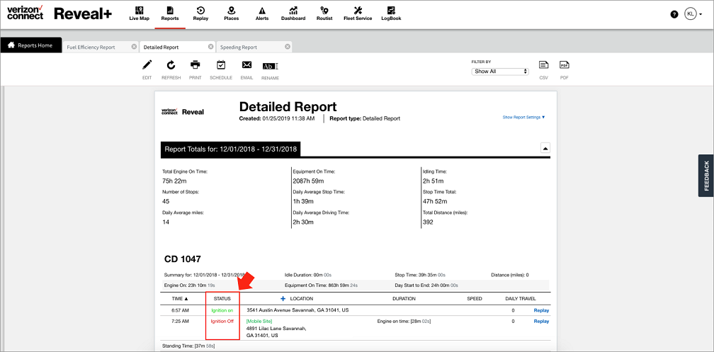This screenshot has width=714, height=352.
Task: Click the Number of Stops value 45
Action: point(166,201)
